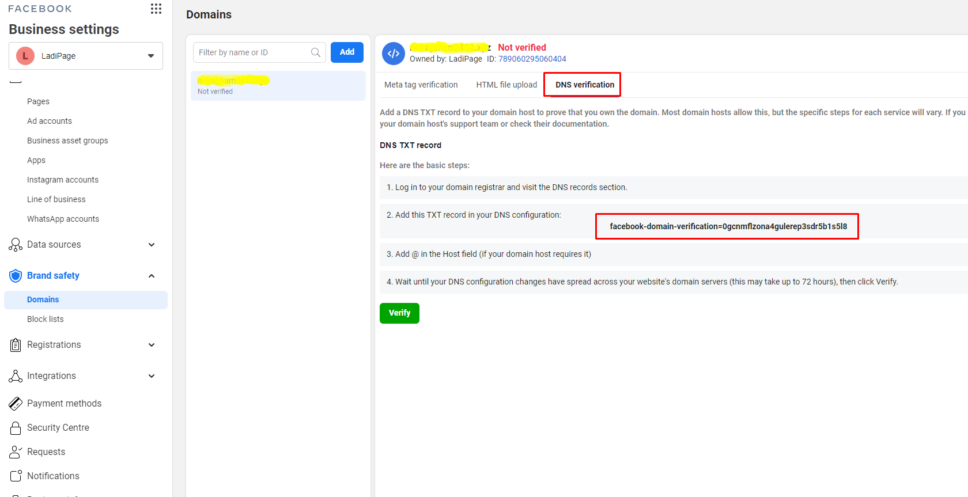Collapse the Brand safety section chevron
The image size is (968, 497).
click(x=152, y=276)
